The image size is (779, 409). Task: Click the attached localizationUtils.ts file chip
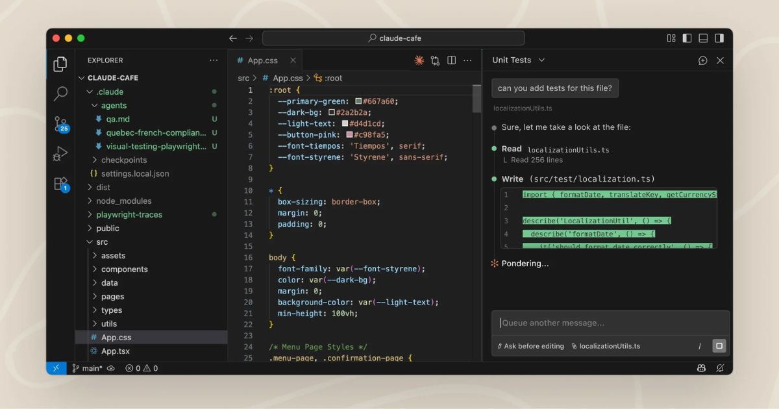point(606,346)
